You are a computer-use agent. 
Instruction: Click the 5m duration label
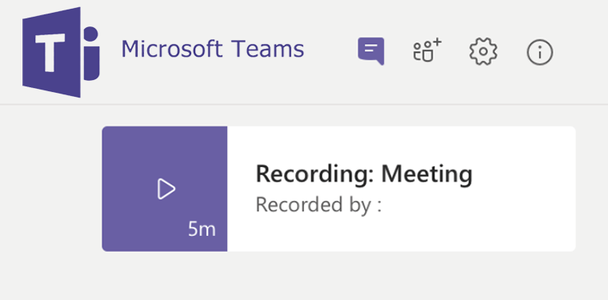[x=202, y=229]
